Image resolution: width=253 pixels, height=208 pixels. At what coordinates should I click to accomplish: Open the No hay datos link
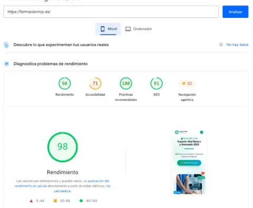[237, 45]
